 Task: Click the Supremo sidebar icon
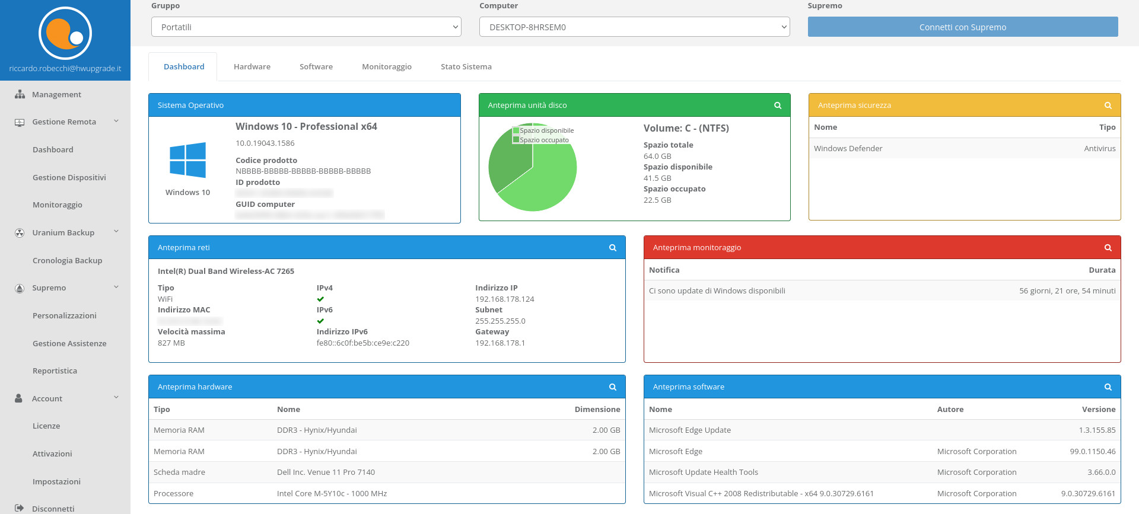pos(20,288)
